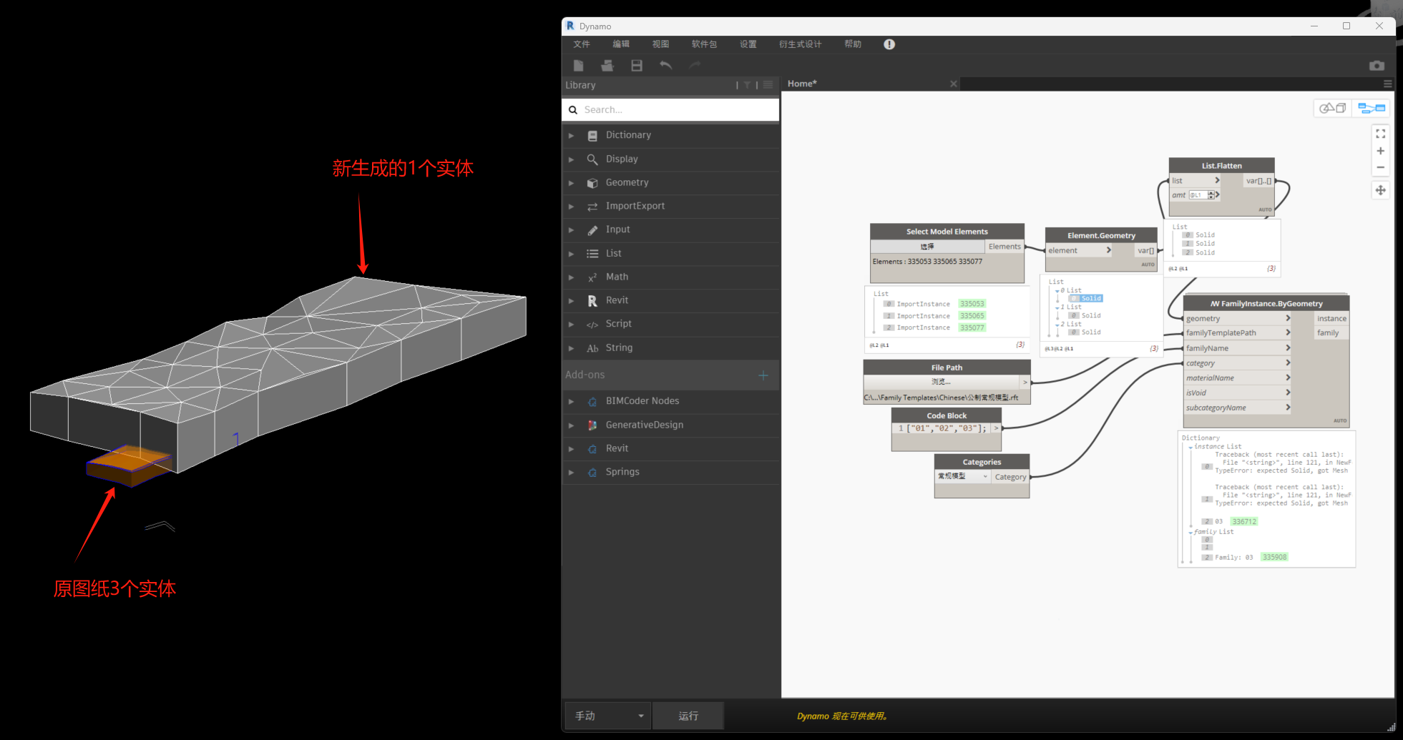Expand the Geometry library category
The image size is (1403, 740).
627,183
